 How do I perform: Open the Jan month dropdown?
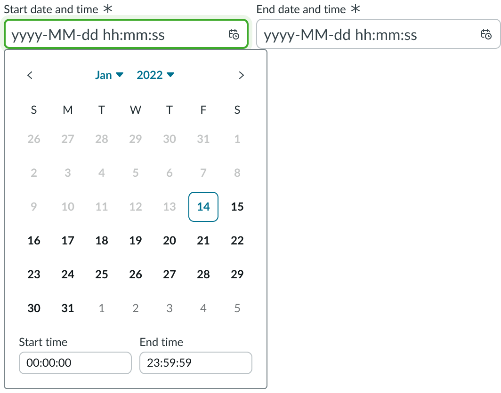(109, 75)
